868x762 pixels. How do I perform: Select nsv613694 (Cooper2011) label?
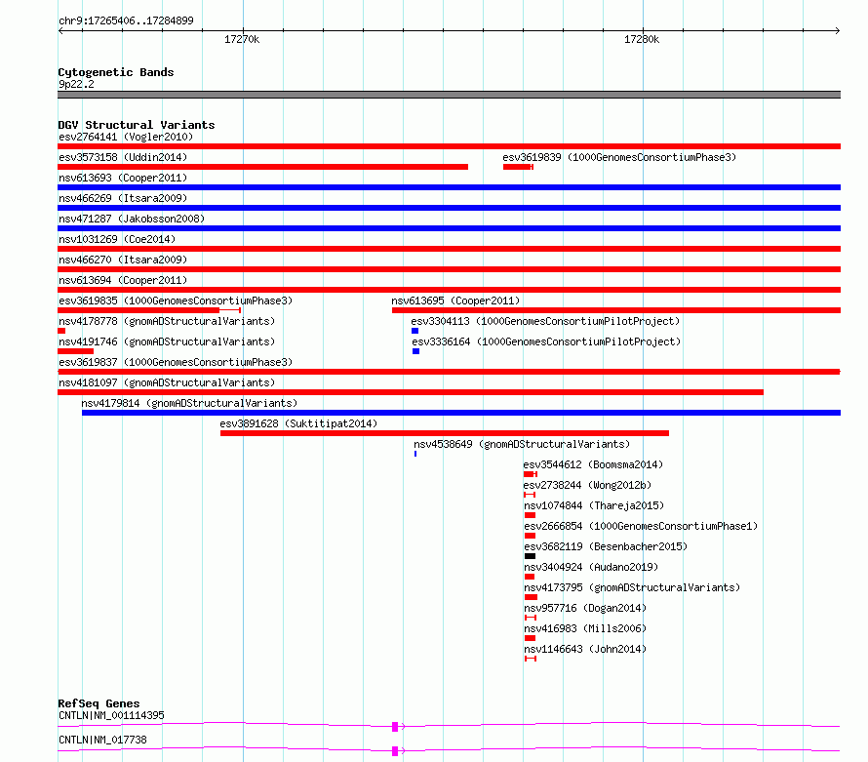[x=123, y=280]
